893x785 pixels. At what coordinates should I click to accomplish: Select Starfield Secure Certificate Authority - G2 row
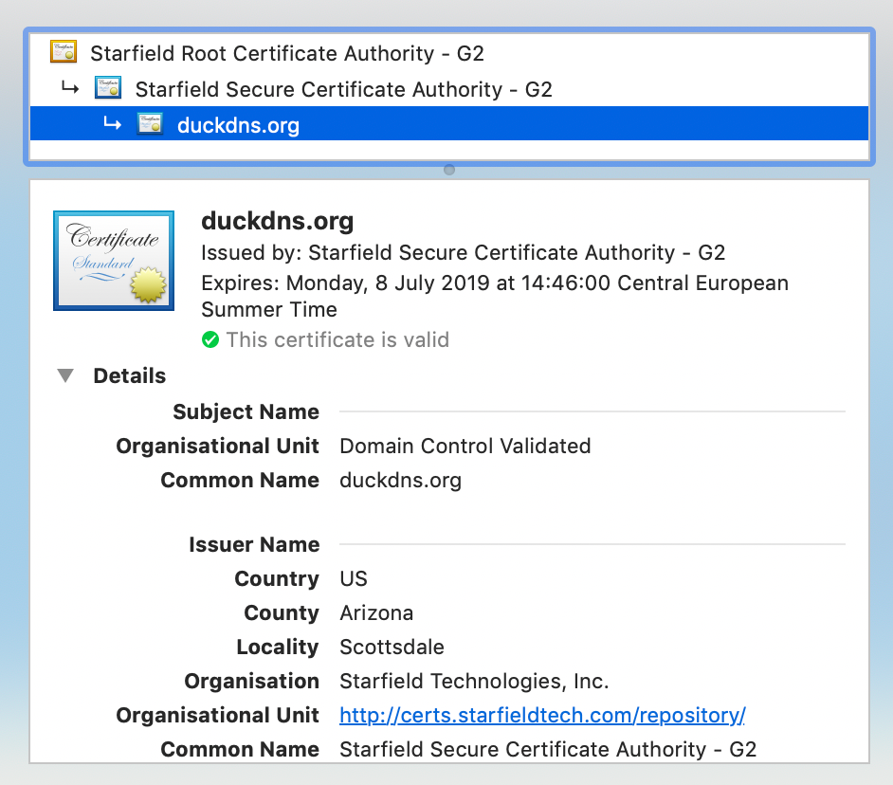[343, 89]
